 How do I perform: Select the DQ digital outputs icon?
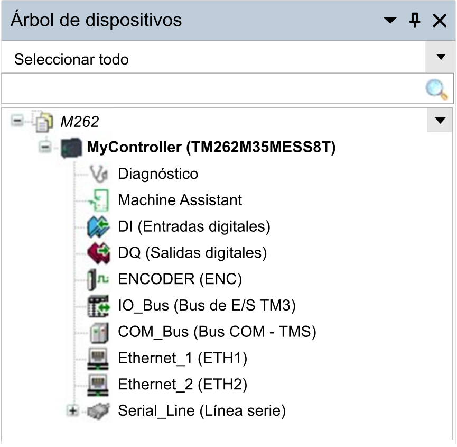[x=98, y=253]
